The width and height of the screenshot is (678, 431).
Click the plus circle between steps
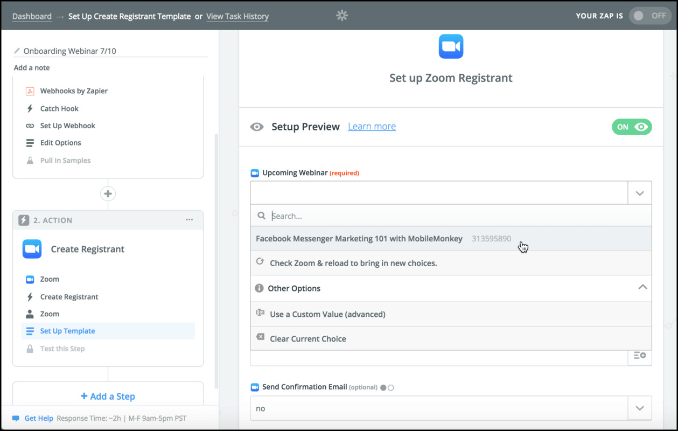click(108, 193)
